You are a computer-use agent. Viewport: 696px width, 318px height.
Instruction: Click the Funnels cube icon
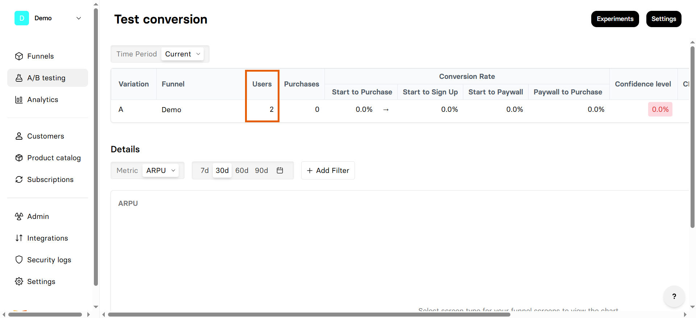pyautogui.click(x=19, y=56)
